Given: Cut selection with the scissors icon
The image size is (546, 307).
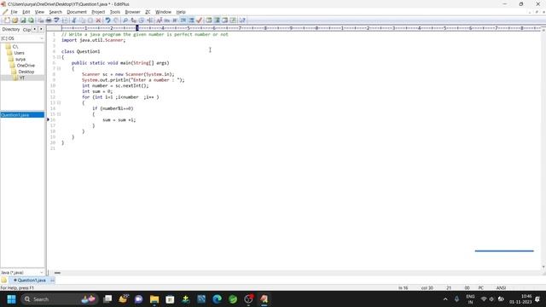Looking at the screenshot, I should tap(74, 20).
